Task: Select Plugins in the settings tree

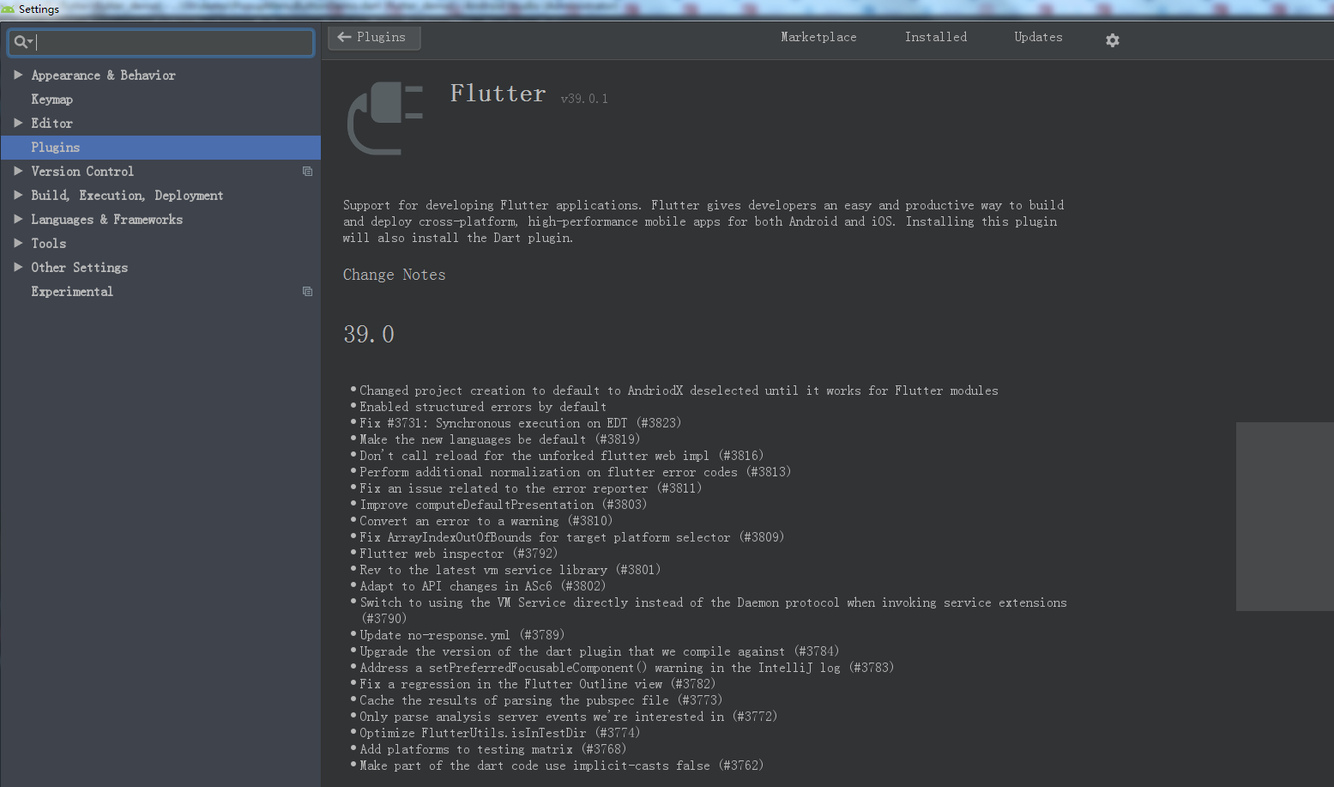Action: pos(160,148)
